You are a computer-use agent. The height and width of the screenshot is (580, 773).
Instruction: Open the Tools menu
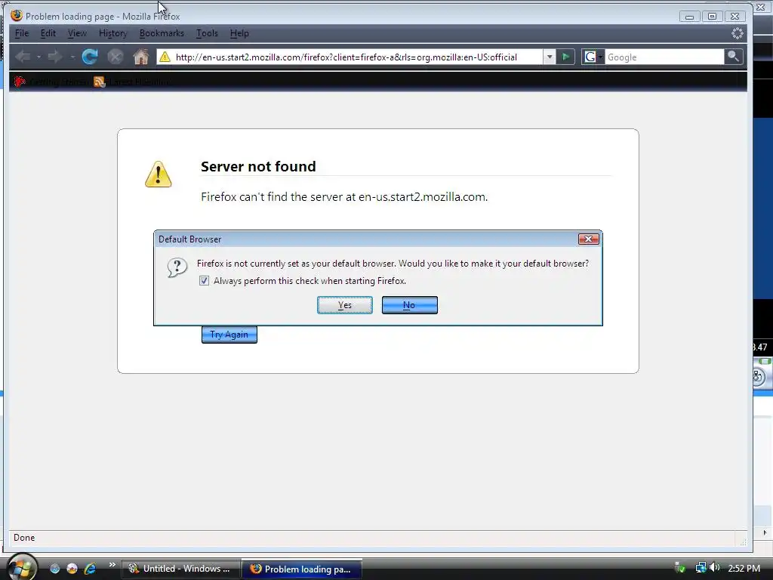point(207,33)
